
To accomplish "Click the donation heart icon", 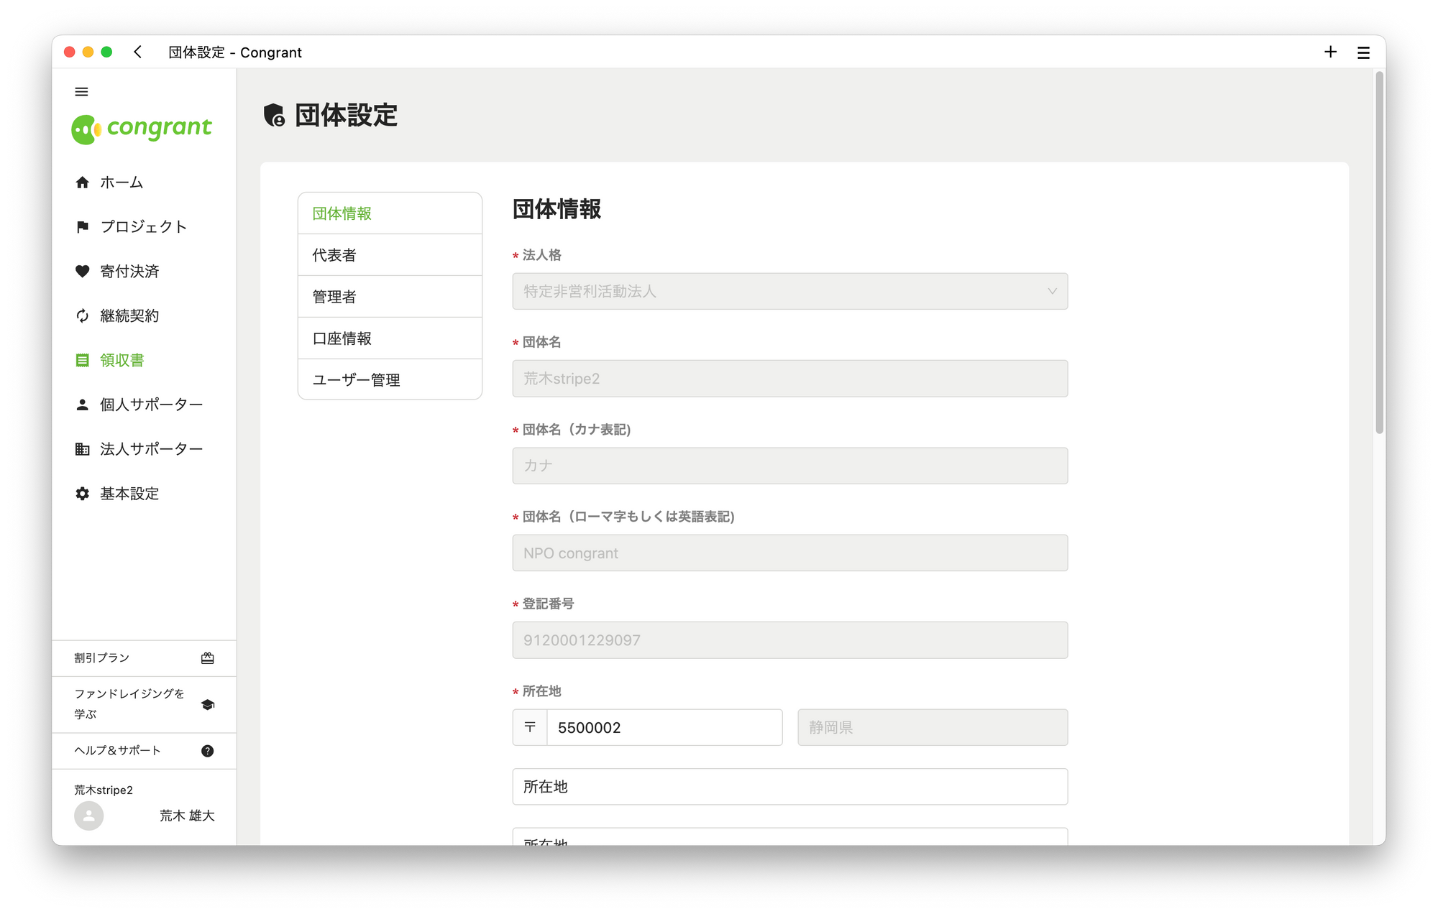I will [83, 272].
